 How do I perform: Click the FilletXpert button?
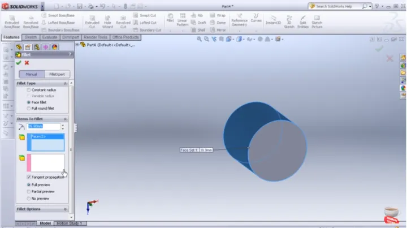[56, 74]
